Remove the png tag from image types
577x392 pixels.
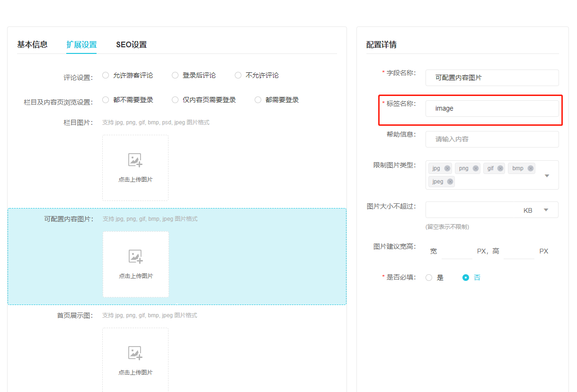tap(476, 168)
